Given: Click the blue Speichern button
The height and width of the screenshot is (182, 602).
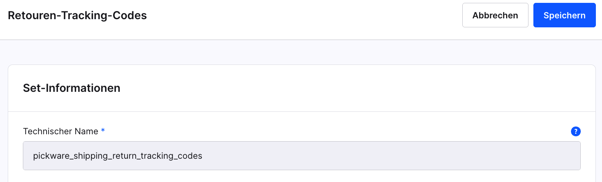Looking at the screenshot, I should pyautogui.click(x=564, y=16).
